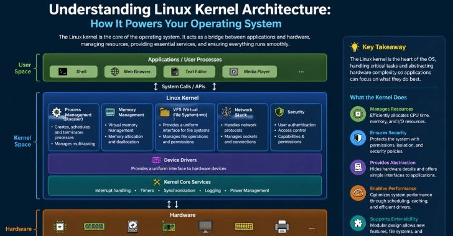Click the green Manages Resources circle icon
453x236 pixels.
pyautogui.click(x=358, y=114)
